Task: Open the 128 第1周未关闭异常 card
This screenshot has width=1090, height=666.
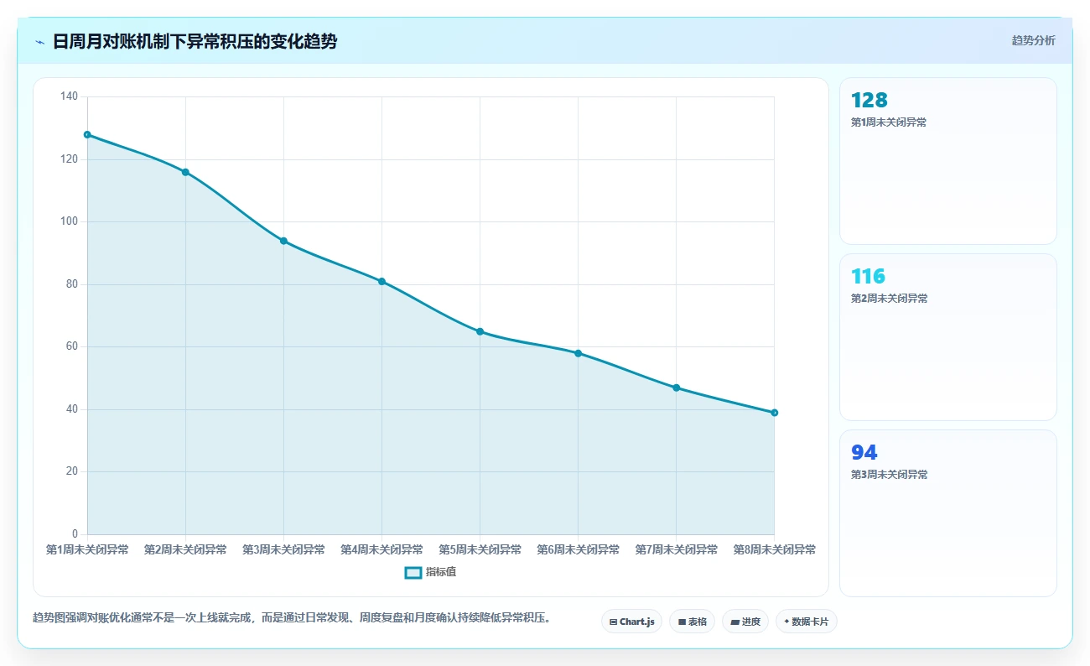Action: [x=947, y=161]
